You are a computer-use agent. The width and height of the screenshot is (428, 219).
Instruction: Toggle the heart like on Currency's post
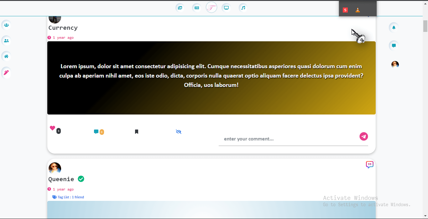click(x=52, y=128)
